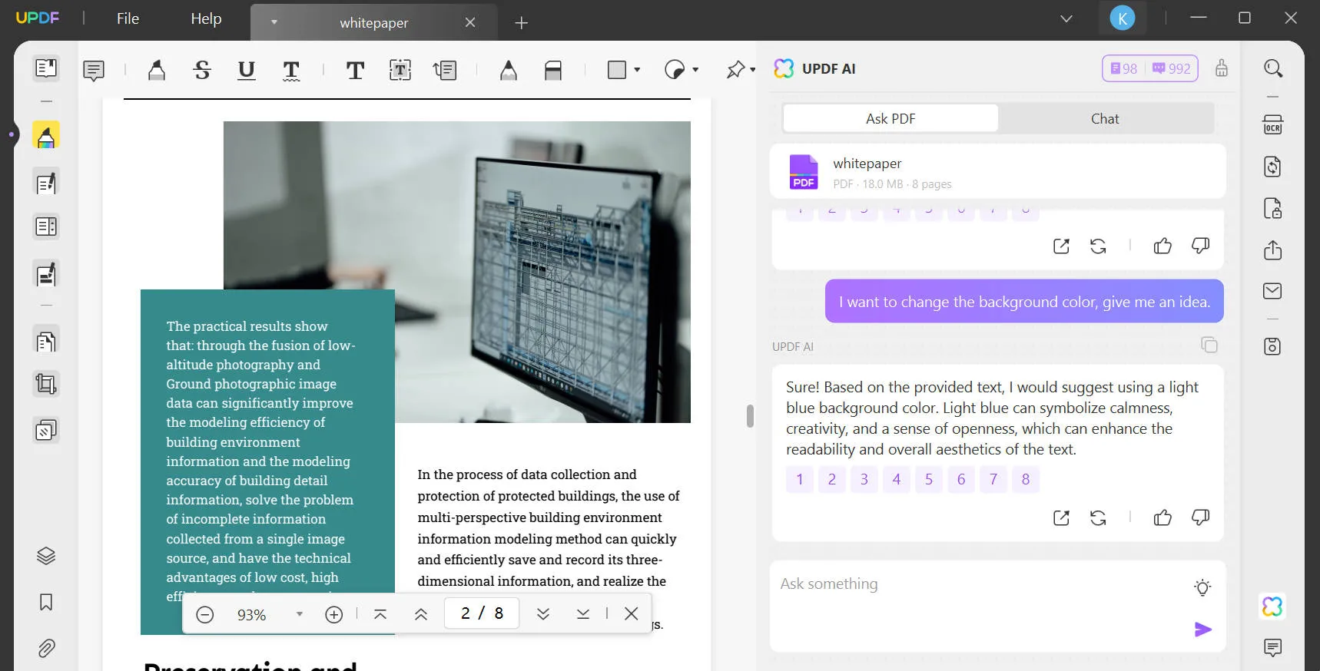Open the Rectangle shape dropdown arrow
This screenshot has height=671, width=1320.
click(x=637, y=70)
